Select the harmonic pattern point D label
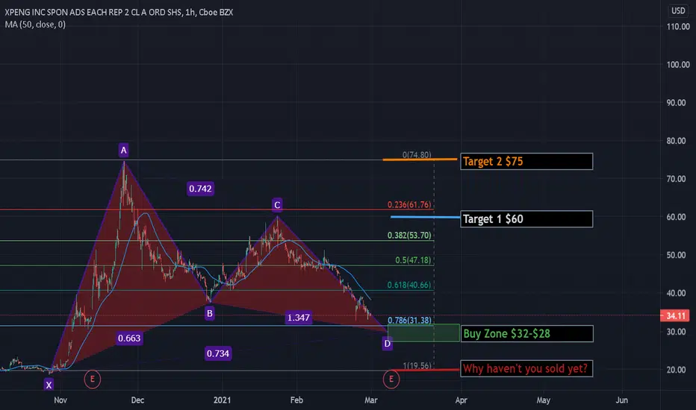Image resolution: width=696 pixels, height=410 pixels. [x=387, y=344]
